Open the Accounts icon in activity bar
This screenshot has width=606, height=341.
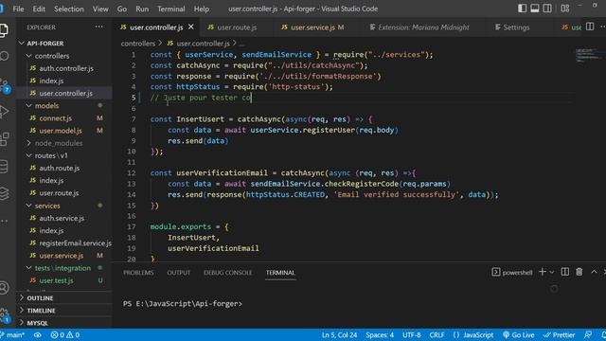pyautogui.click(x=4, y=288)
